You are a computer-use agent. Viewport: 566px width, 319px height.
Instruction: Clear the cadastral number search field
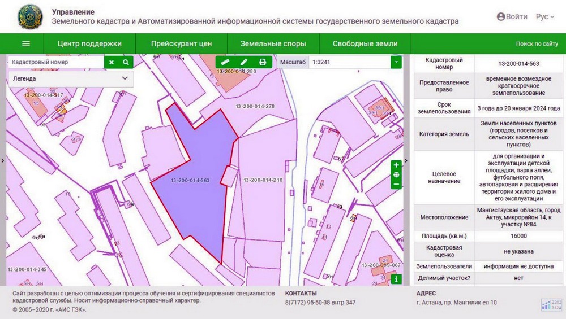tap(112, 63)
